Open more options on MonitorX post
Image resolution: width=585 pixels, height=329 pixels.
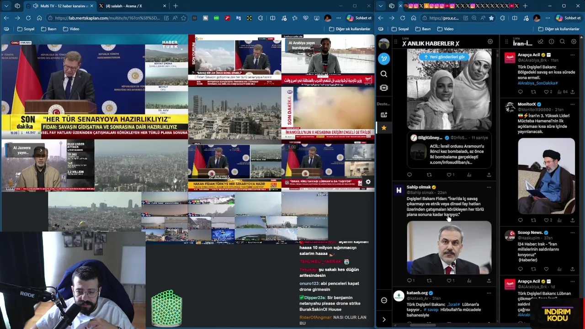(572, 104)
